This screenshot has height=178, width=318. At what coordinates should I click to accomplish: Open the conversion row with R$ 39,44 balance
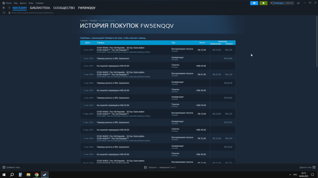(158, 147)
